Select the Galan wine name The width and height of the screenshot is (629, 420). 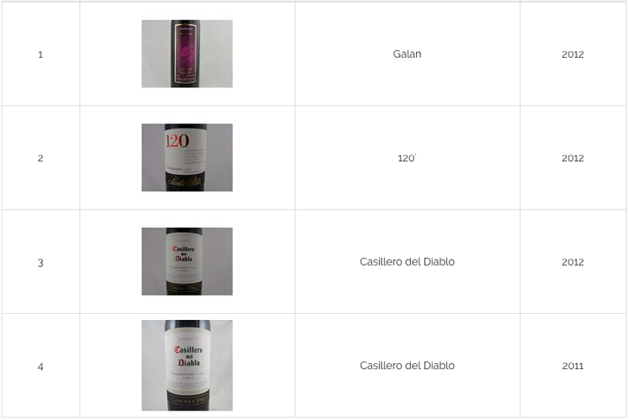(407, 53)
